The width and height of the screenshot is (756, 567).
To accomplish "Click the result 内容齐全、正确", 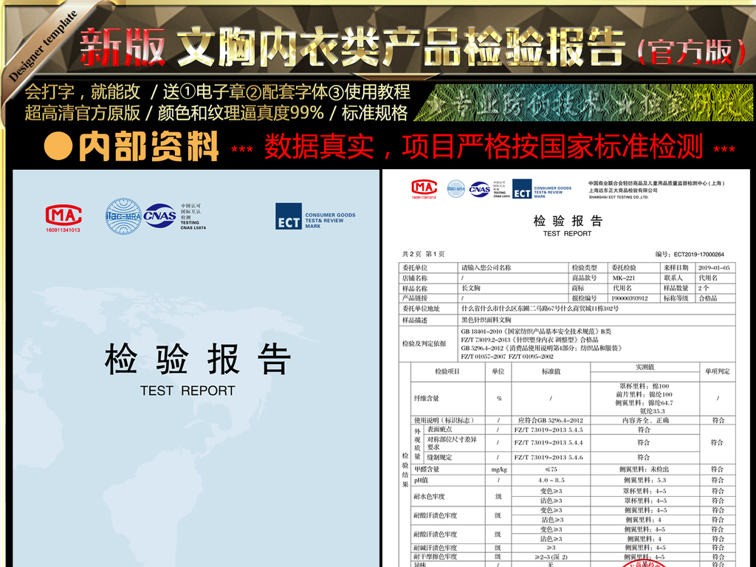I will click(x=645, y=420).
